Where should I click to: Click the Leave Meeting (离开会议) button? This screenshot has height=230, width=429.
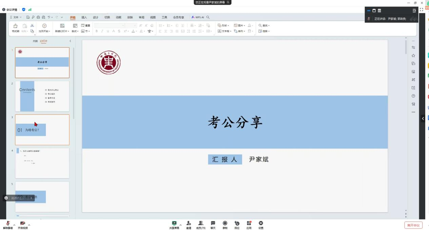click(x=413, y=225)
